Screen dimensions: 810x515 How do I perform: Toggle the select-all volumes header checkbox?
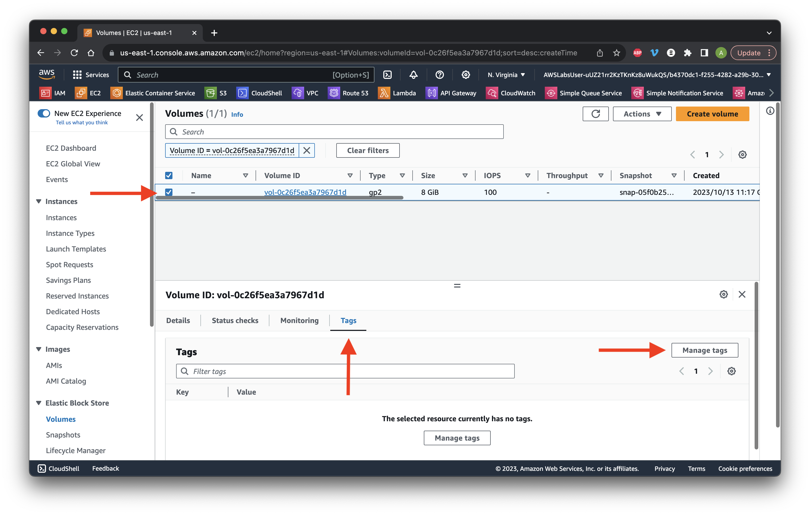(169, 175)
